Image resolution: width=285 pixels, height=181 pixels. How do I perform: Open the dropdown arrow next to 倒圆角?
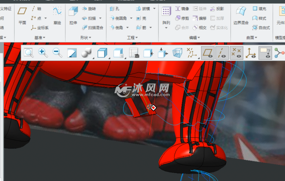131,18
